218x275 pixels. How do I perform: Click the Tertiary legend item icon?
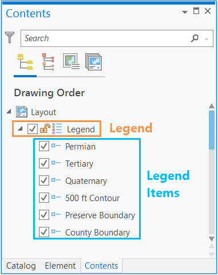pyautogui.click(x=56, y=163)
